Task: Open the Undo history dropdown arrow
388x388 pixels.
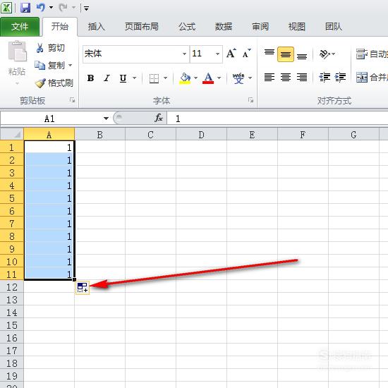Action: click(x=51, y=8)
